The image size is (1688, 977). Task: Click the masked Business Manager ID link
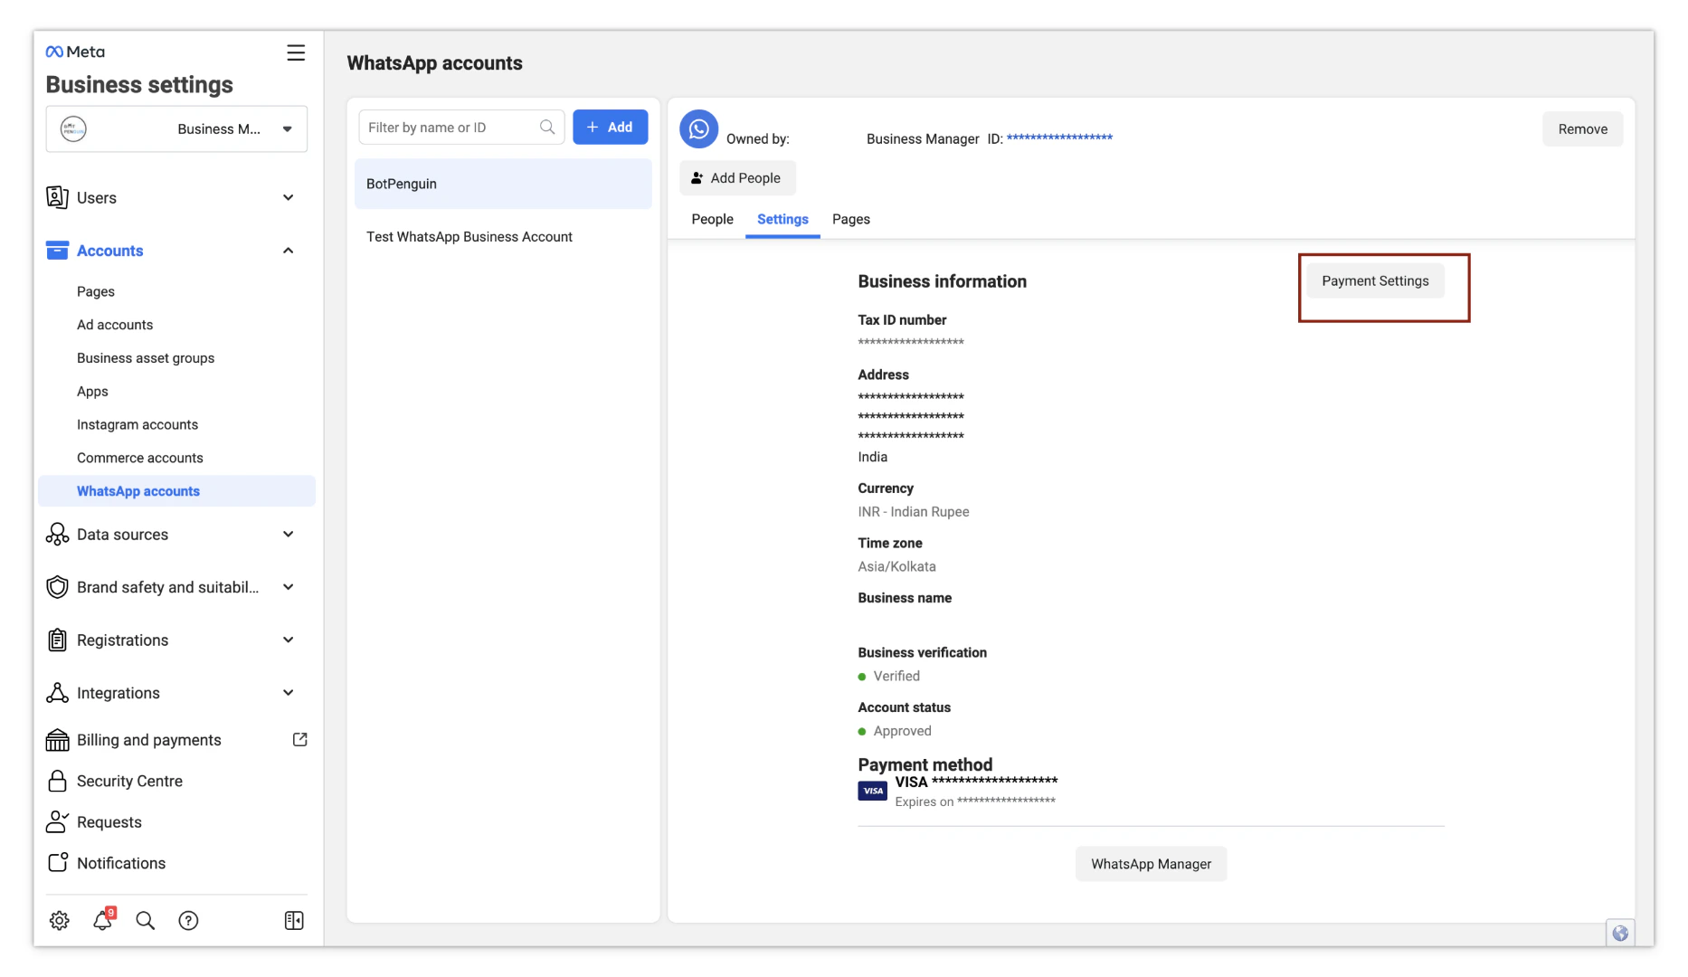[1059, 138]
